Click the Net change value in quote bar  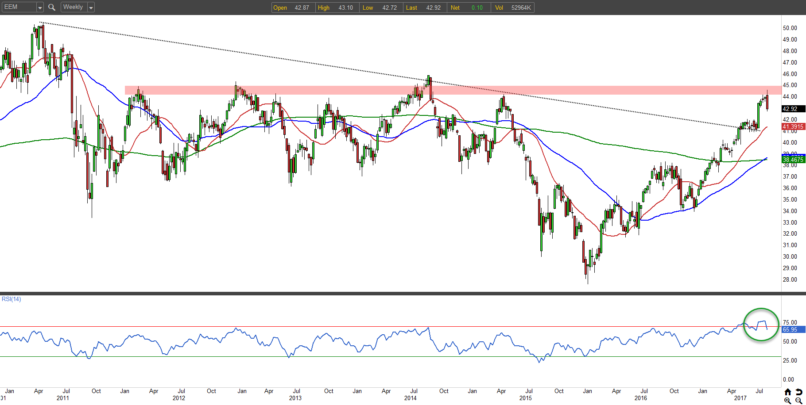[469, 8]
